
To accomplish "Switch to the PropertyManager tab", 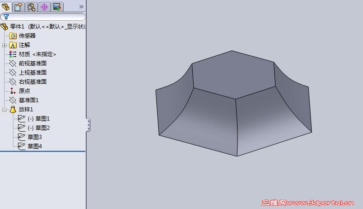I will pyautogui.click(x=18, y=7).
